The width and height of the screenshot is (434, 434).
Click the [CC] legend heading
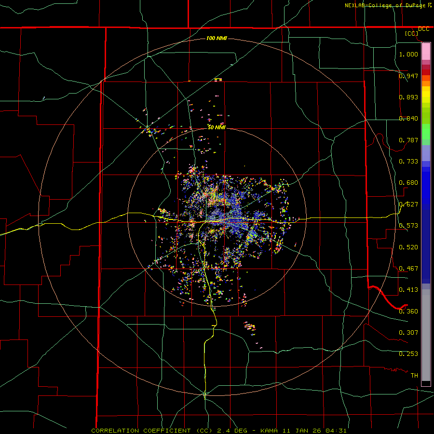(x=411, y=33)
